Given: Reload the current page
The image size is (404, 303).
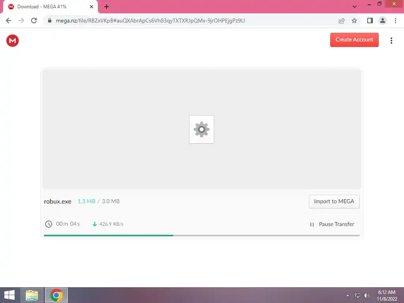Looking at the screenshot, I should click(x=34, y=21).
